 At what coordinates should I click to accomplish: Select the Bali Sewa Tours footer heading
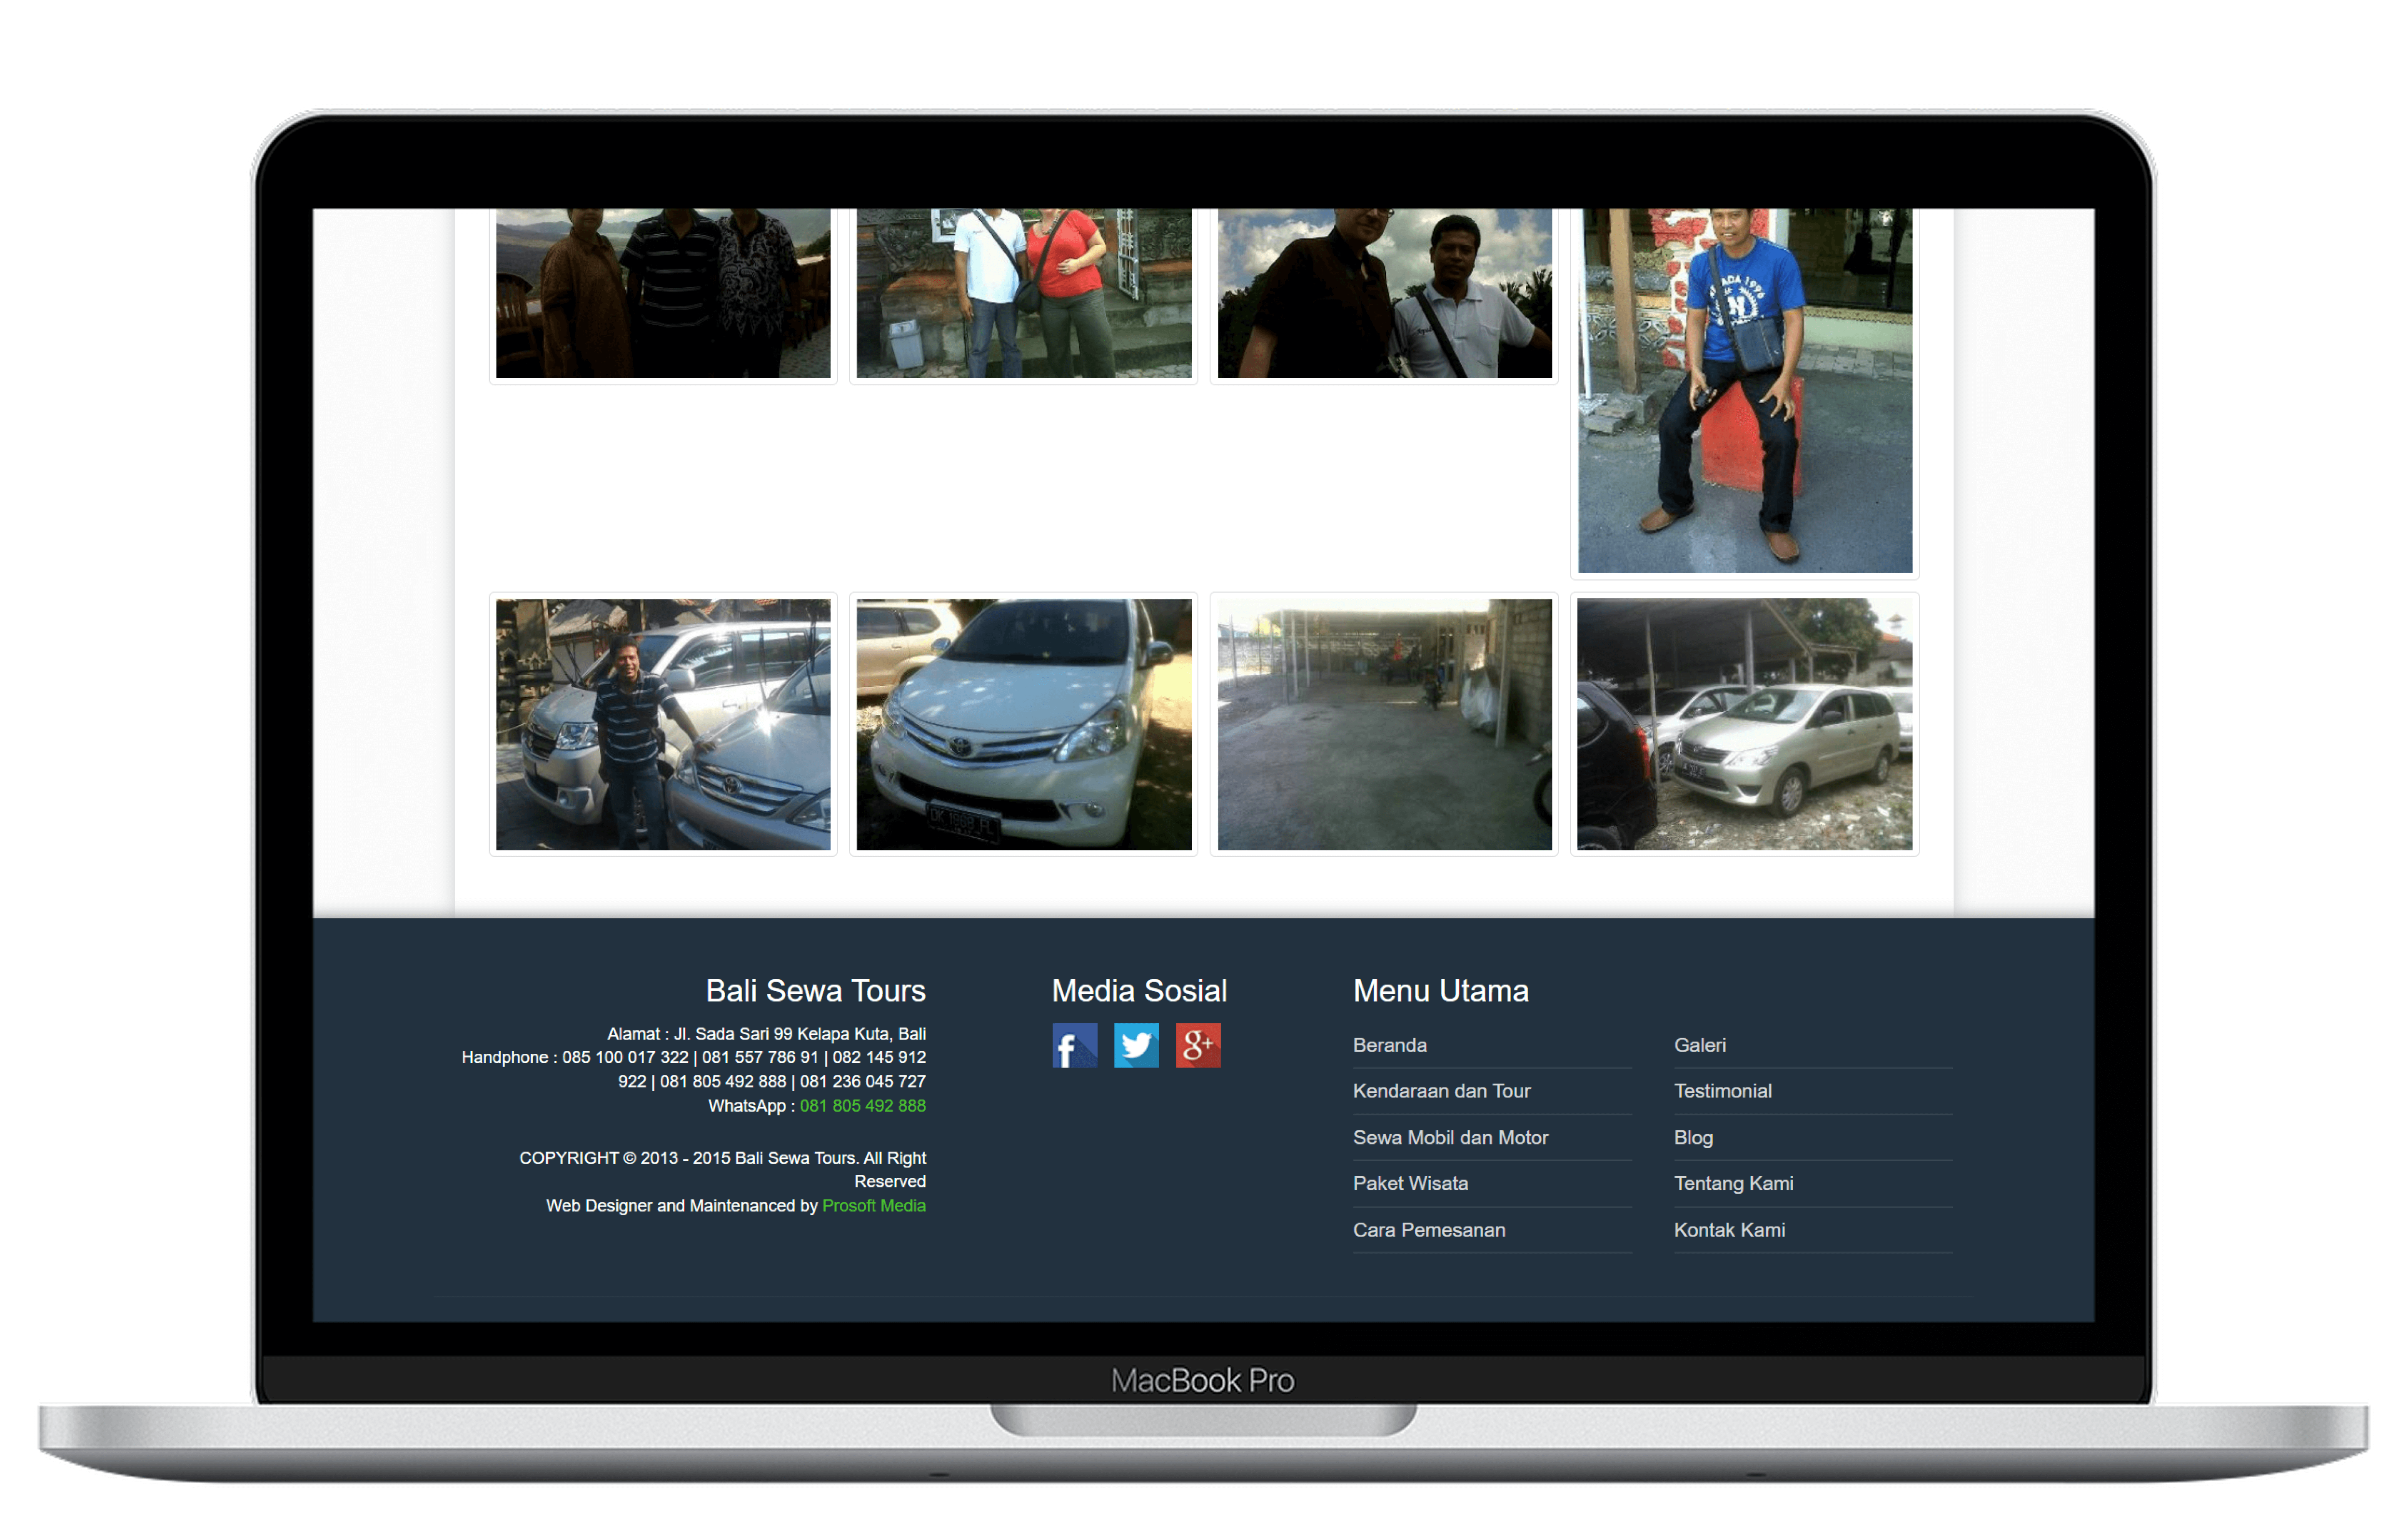coord(815,991)
